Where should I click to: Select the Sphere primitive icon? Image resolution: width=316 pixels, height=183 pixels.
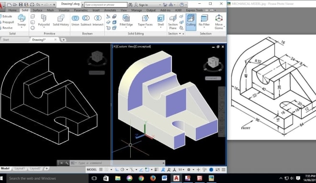tap(33, 28)
